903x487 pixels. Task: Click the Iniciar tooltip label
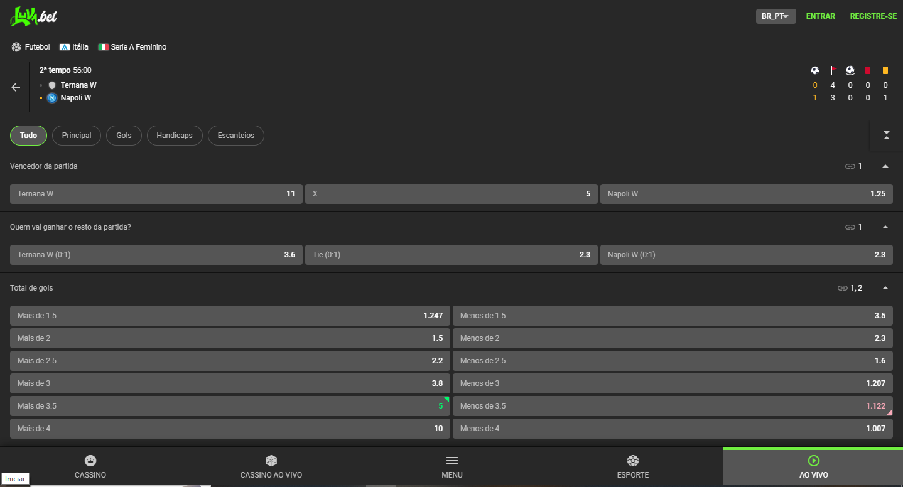coord(15,479)
